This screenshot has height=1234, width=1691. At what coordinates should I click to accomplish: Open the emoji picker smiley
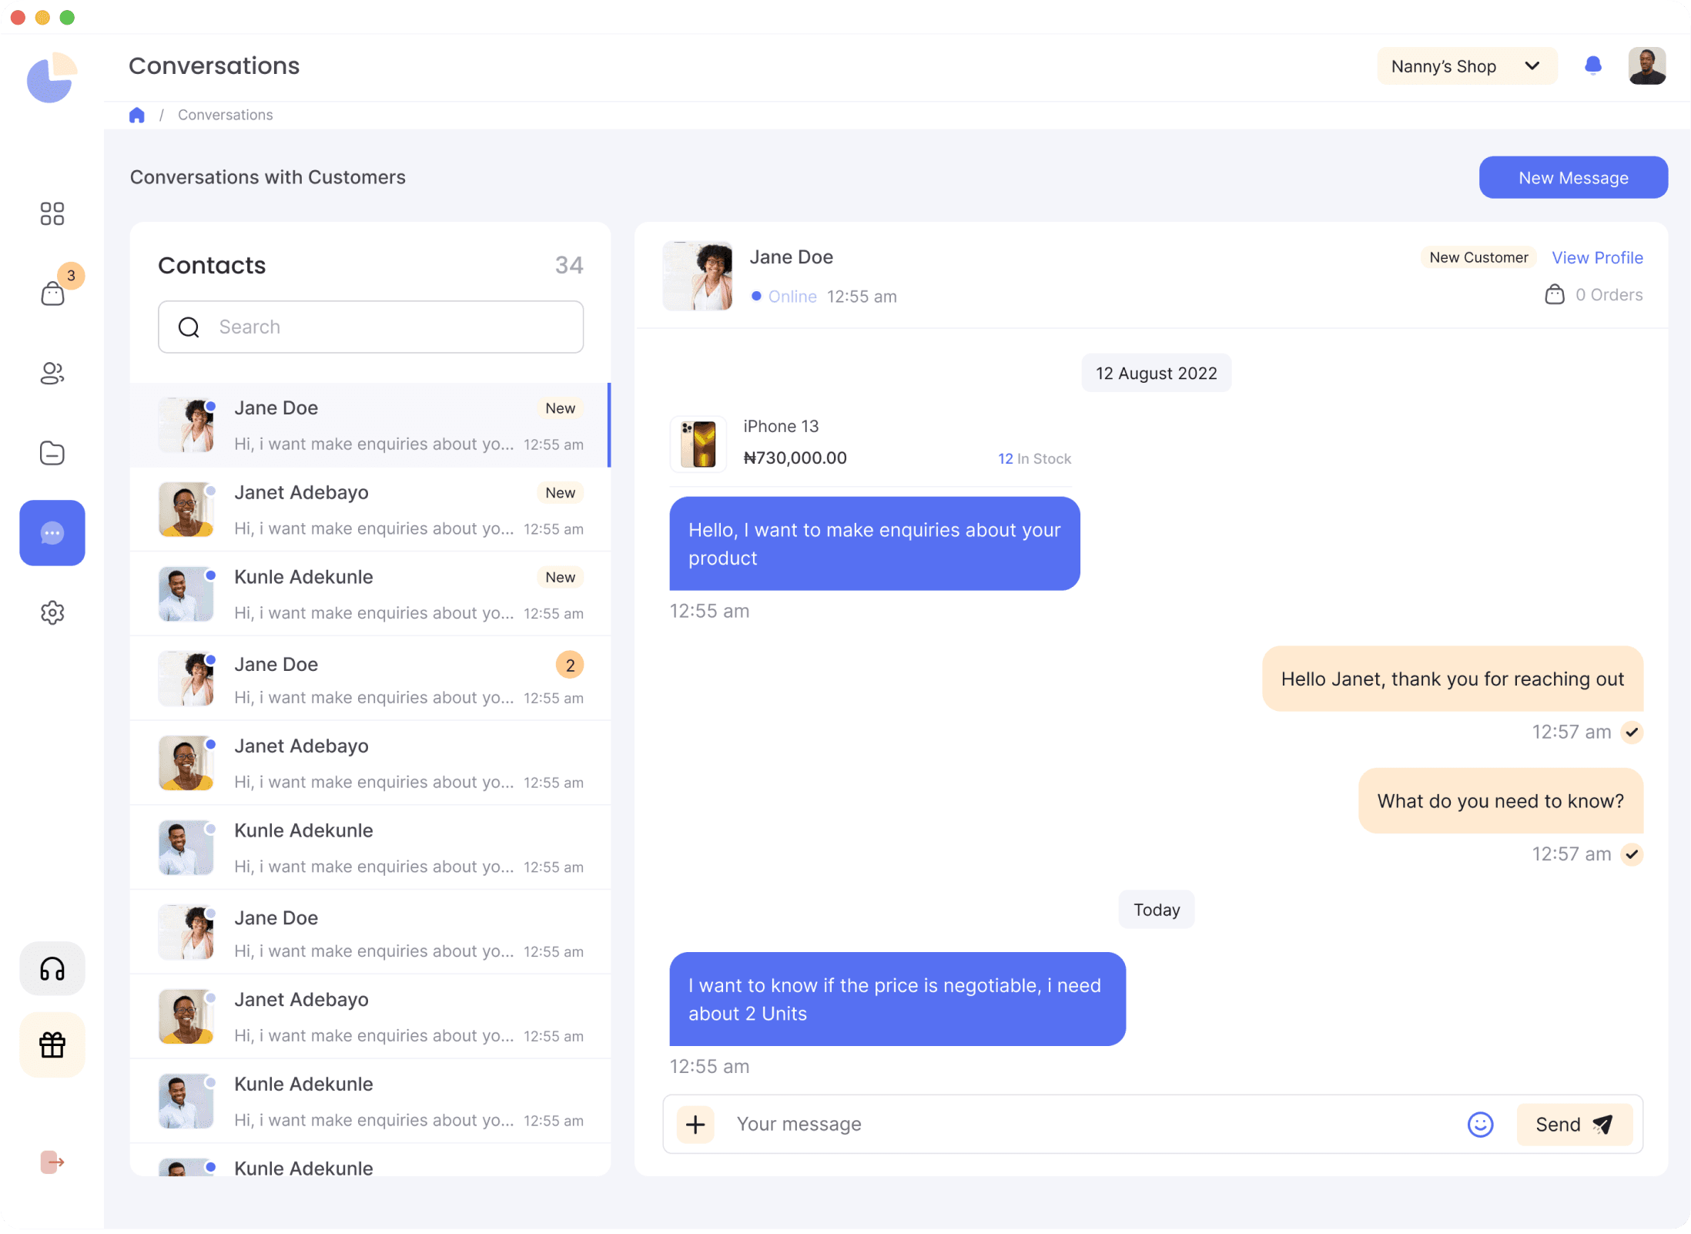(1480, 1125)
